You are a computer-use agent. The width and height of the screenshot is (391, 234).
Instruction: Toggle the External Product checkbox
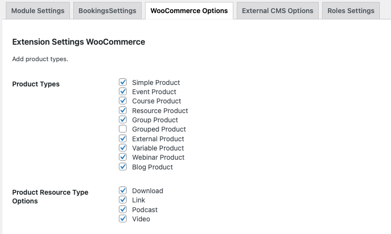pyautogui.click(x=123, y=138)
